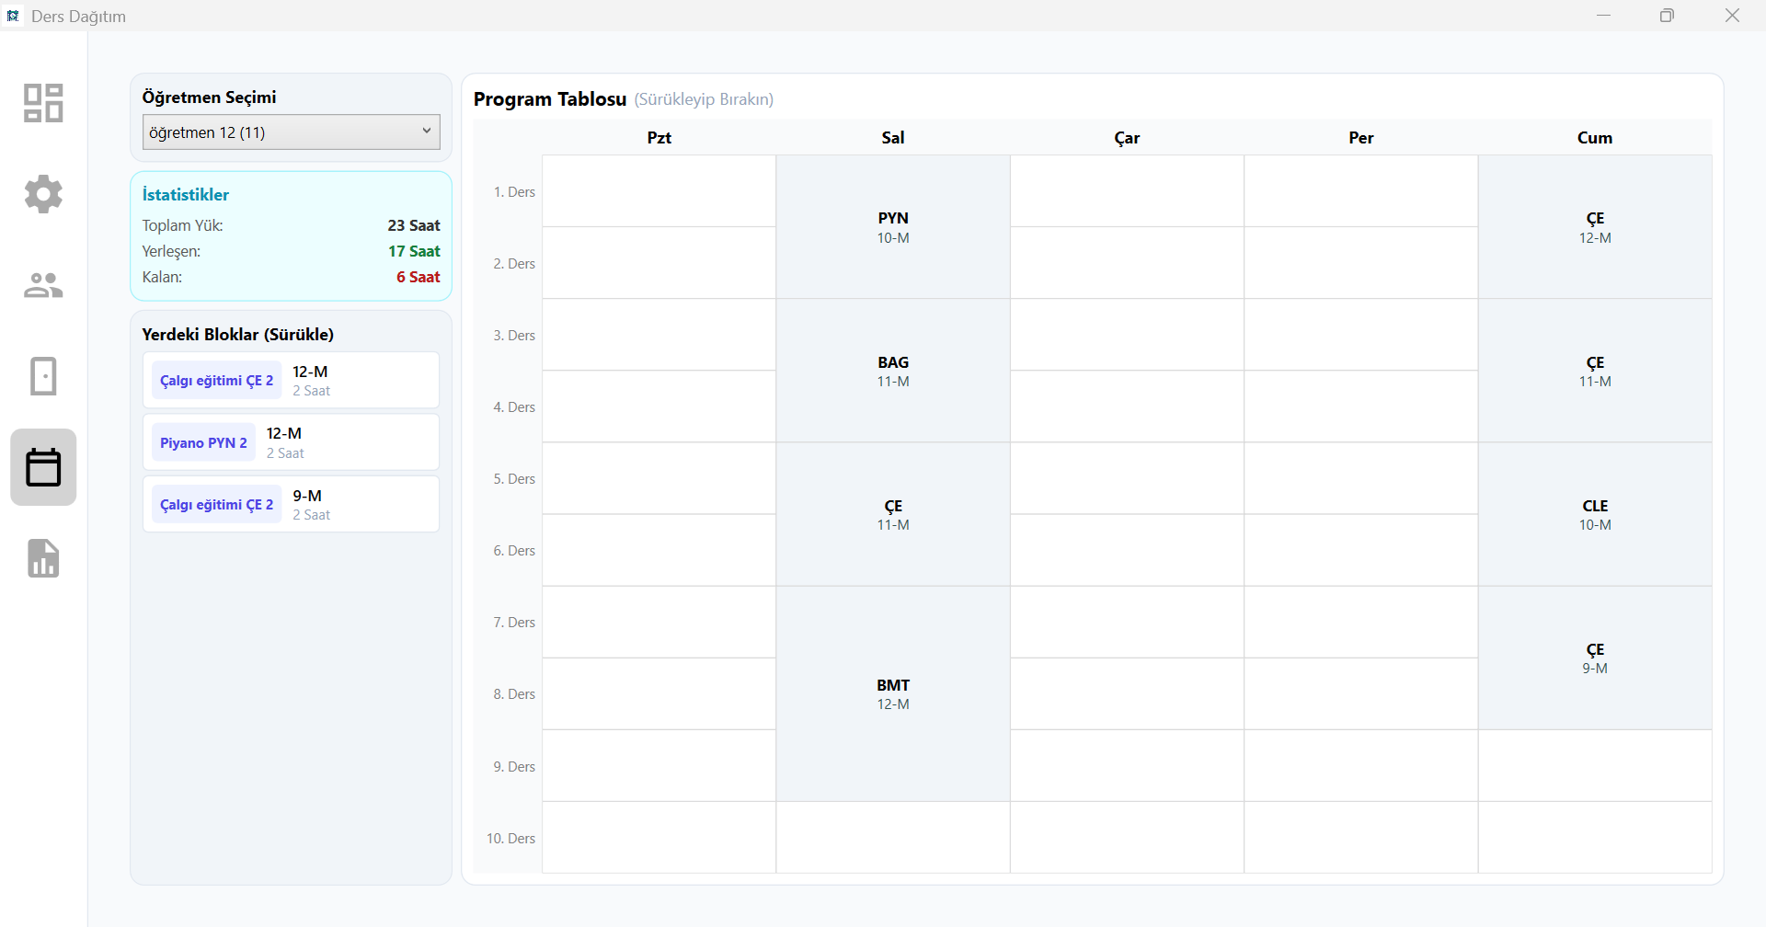Open the classroom door icon in sidebar

[43, 376]
